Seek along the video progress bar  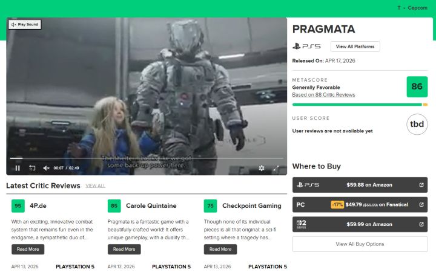[x=147, y=158]
